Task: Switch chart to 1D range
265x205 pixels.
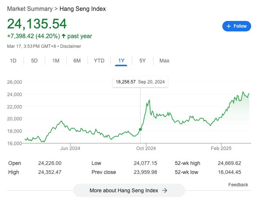Action: (x=13, y=61)
